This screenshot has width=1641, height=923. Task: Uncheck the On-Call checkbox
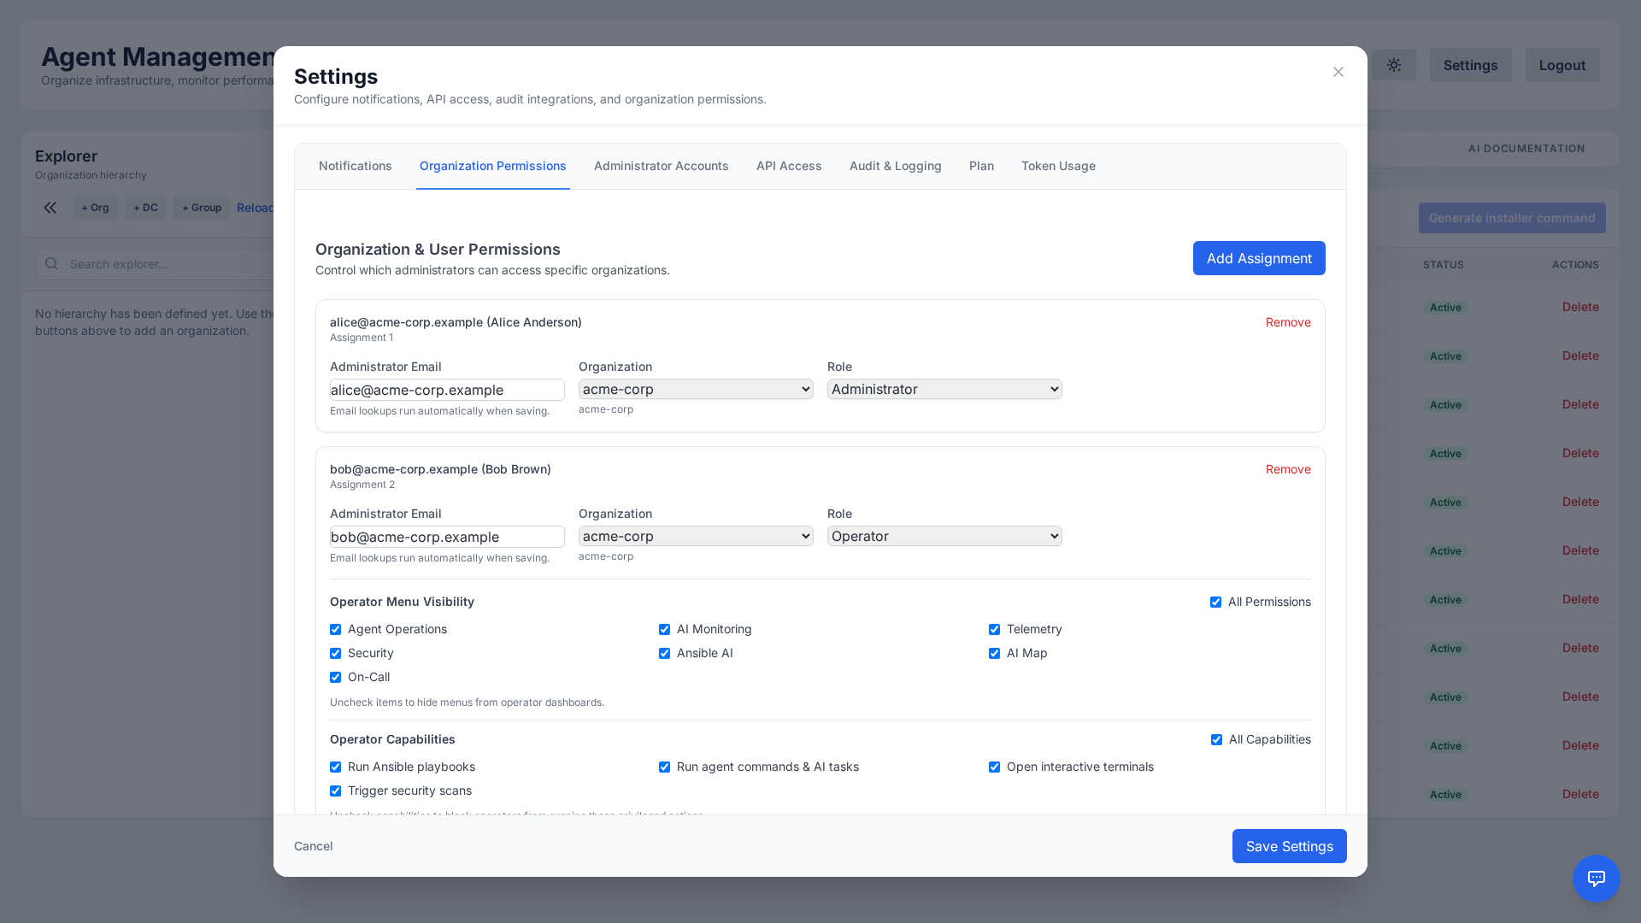pyautogui.click(x=335, y=678)
